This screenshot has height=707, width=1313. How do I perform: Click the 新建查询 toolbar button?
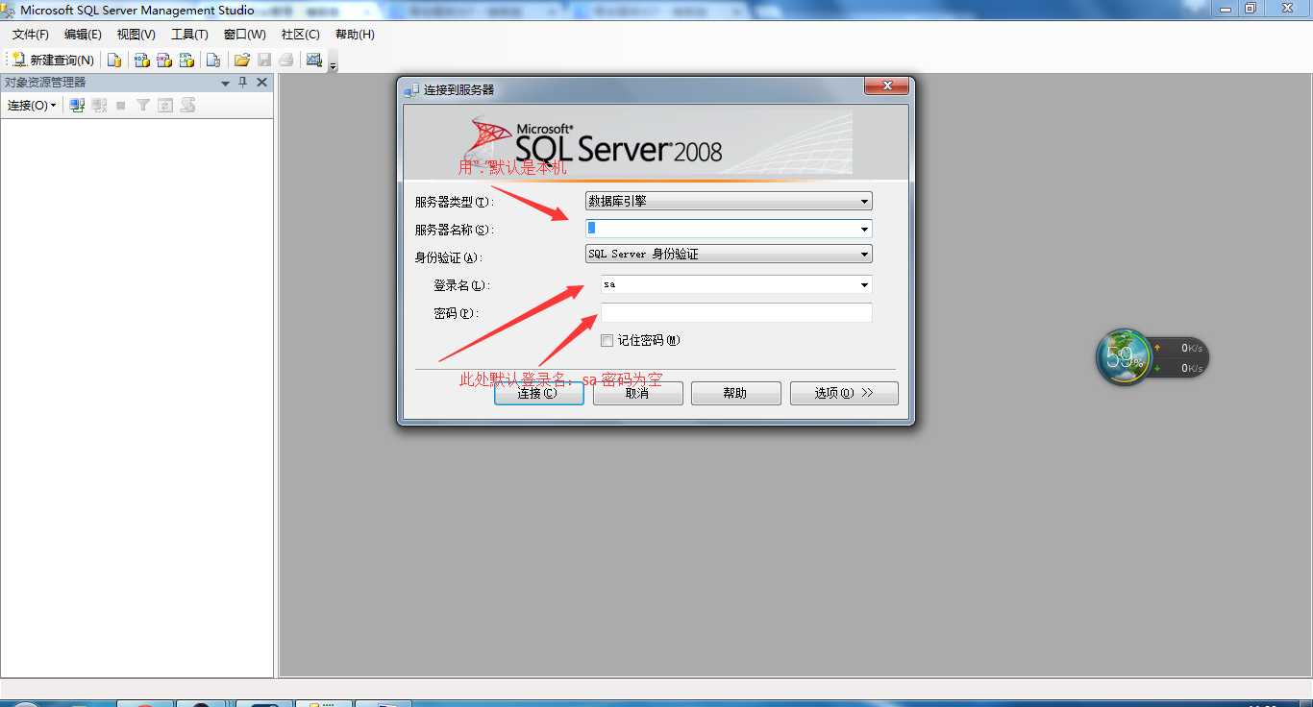coord(53,60)
